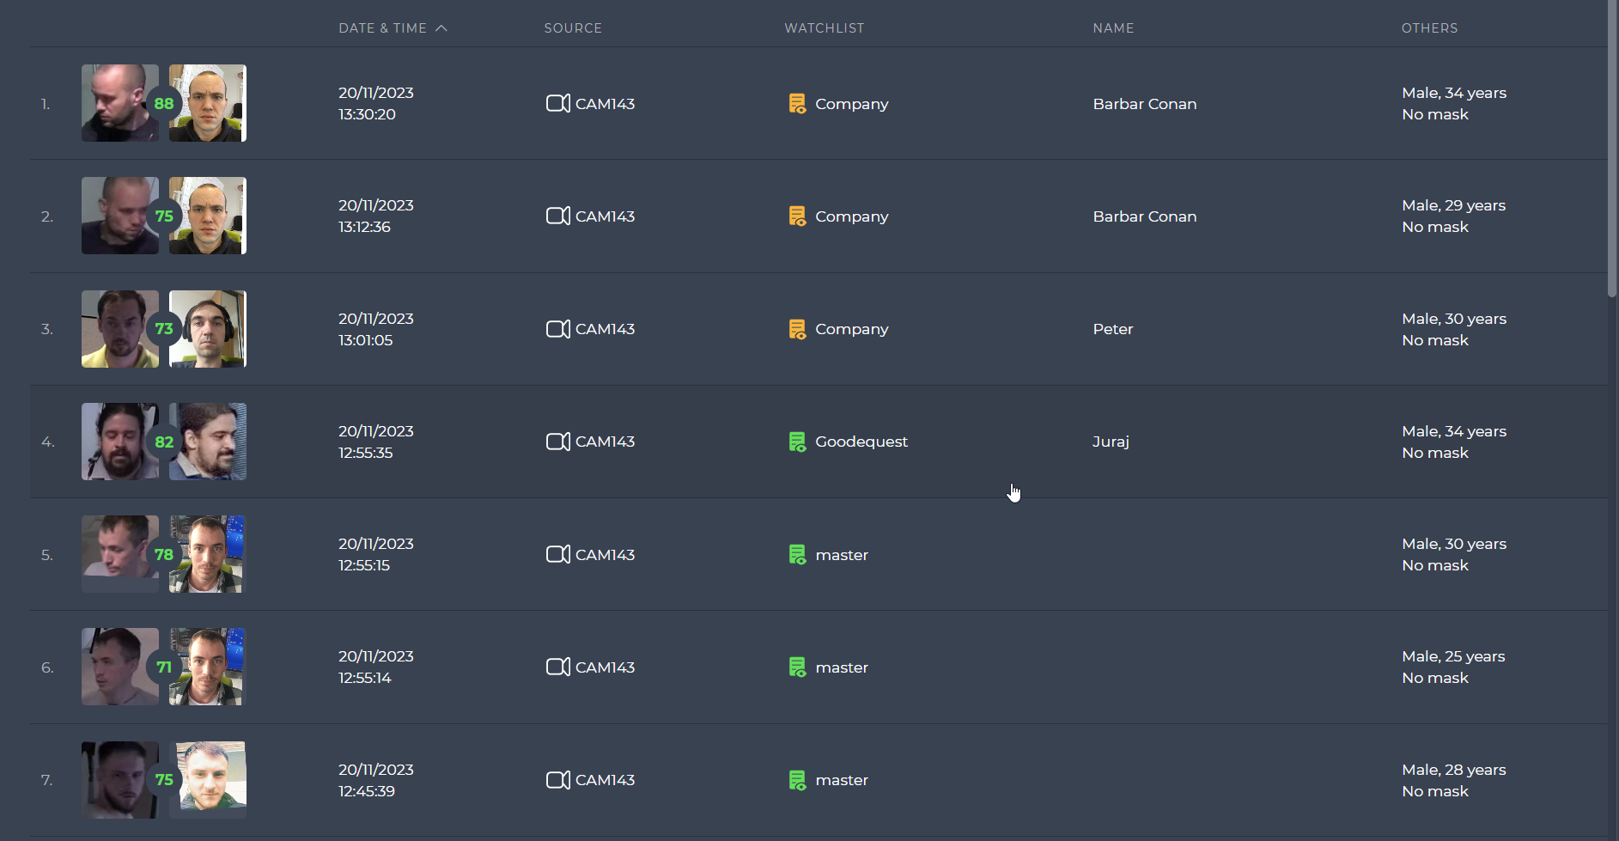The image size is (1619, 841).
Task: Click the Goodequest watchlist icon in row 4
Action: (797, 442)
